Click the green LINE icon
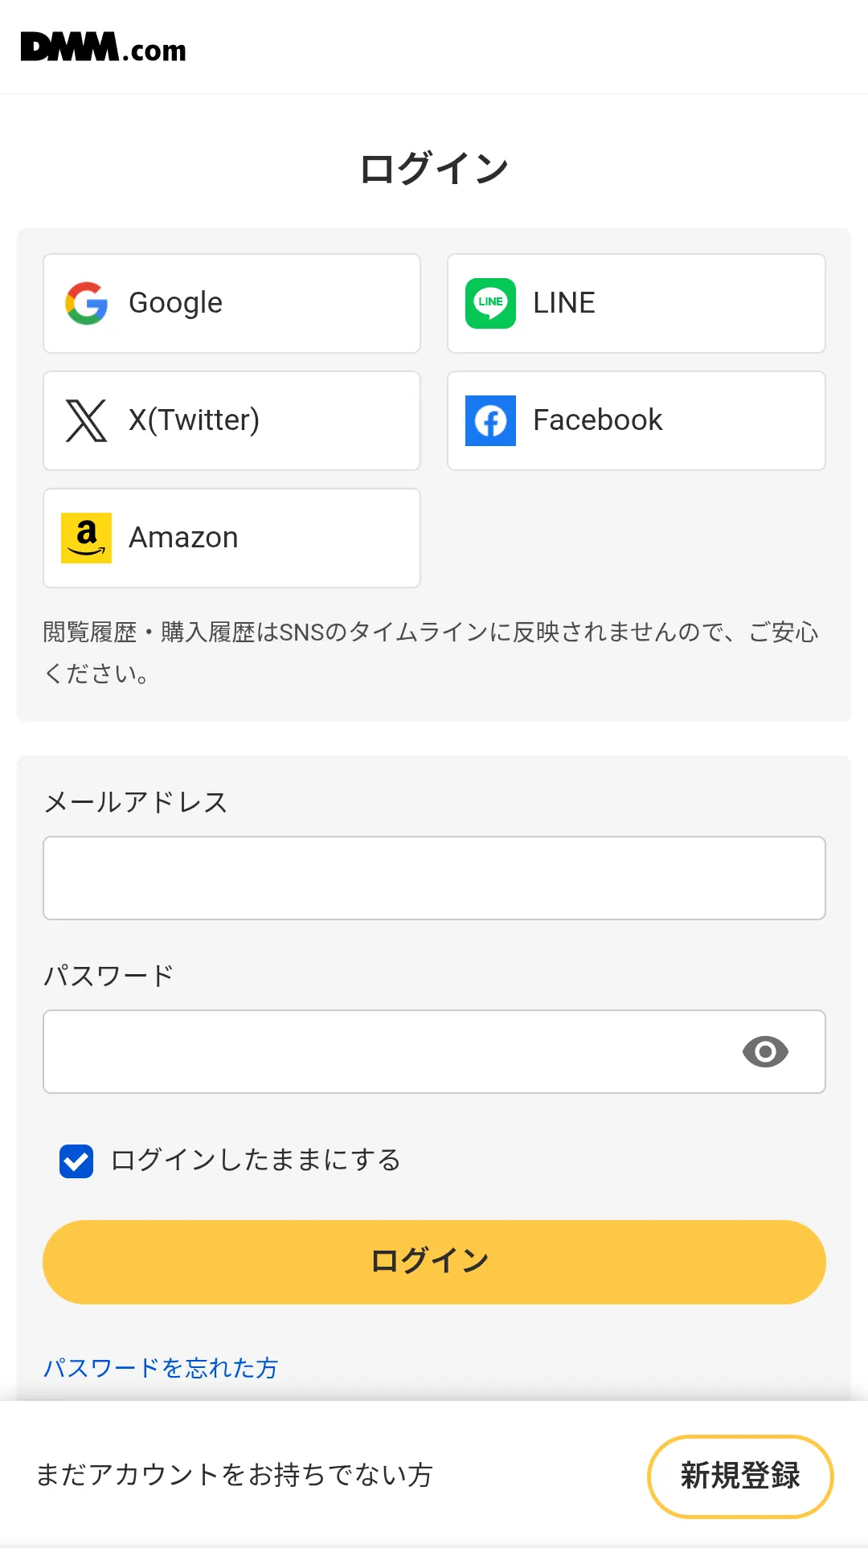The image size is (868, 1548). click(490, 303)
